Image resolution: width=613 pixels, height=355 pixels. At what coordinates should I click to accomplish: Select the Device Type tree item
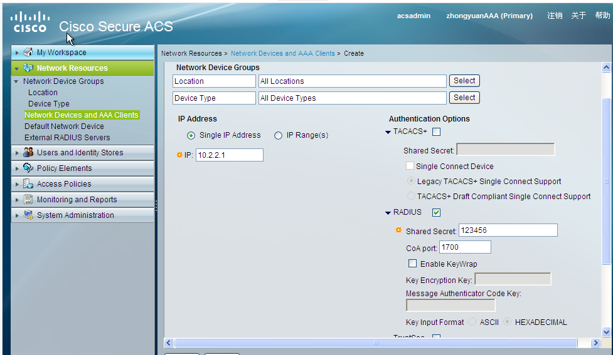click(x=48, y=104)
